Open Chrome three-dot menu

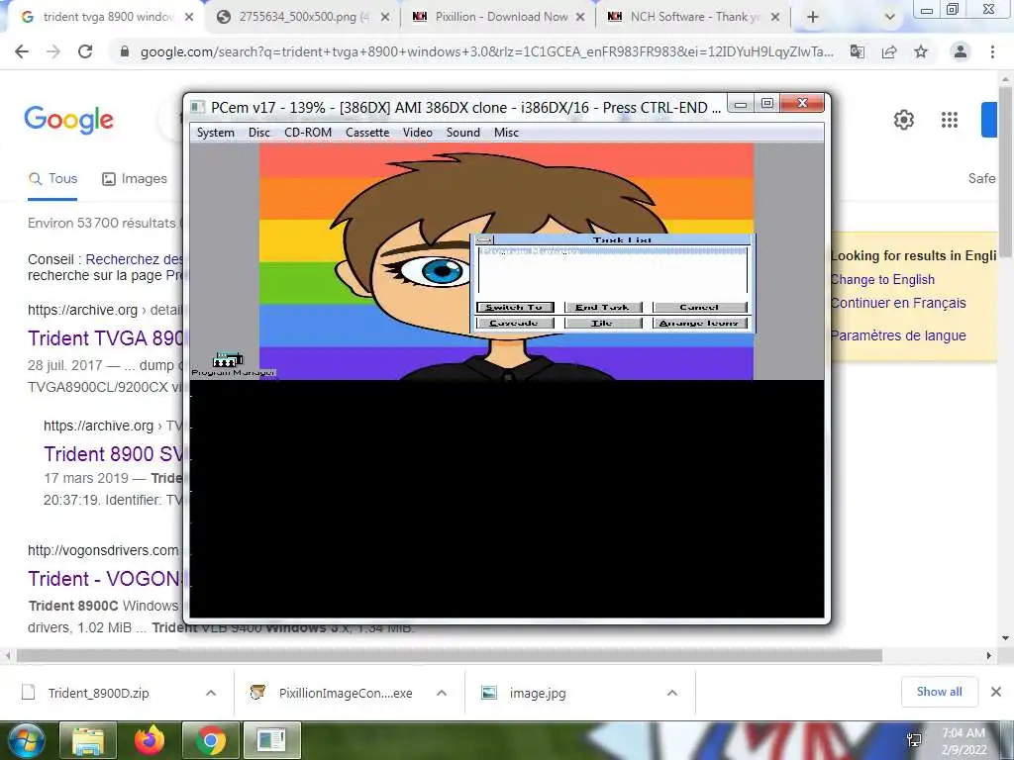point(992,51)
